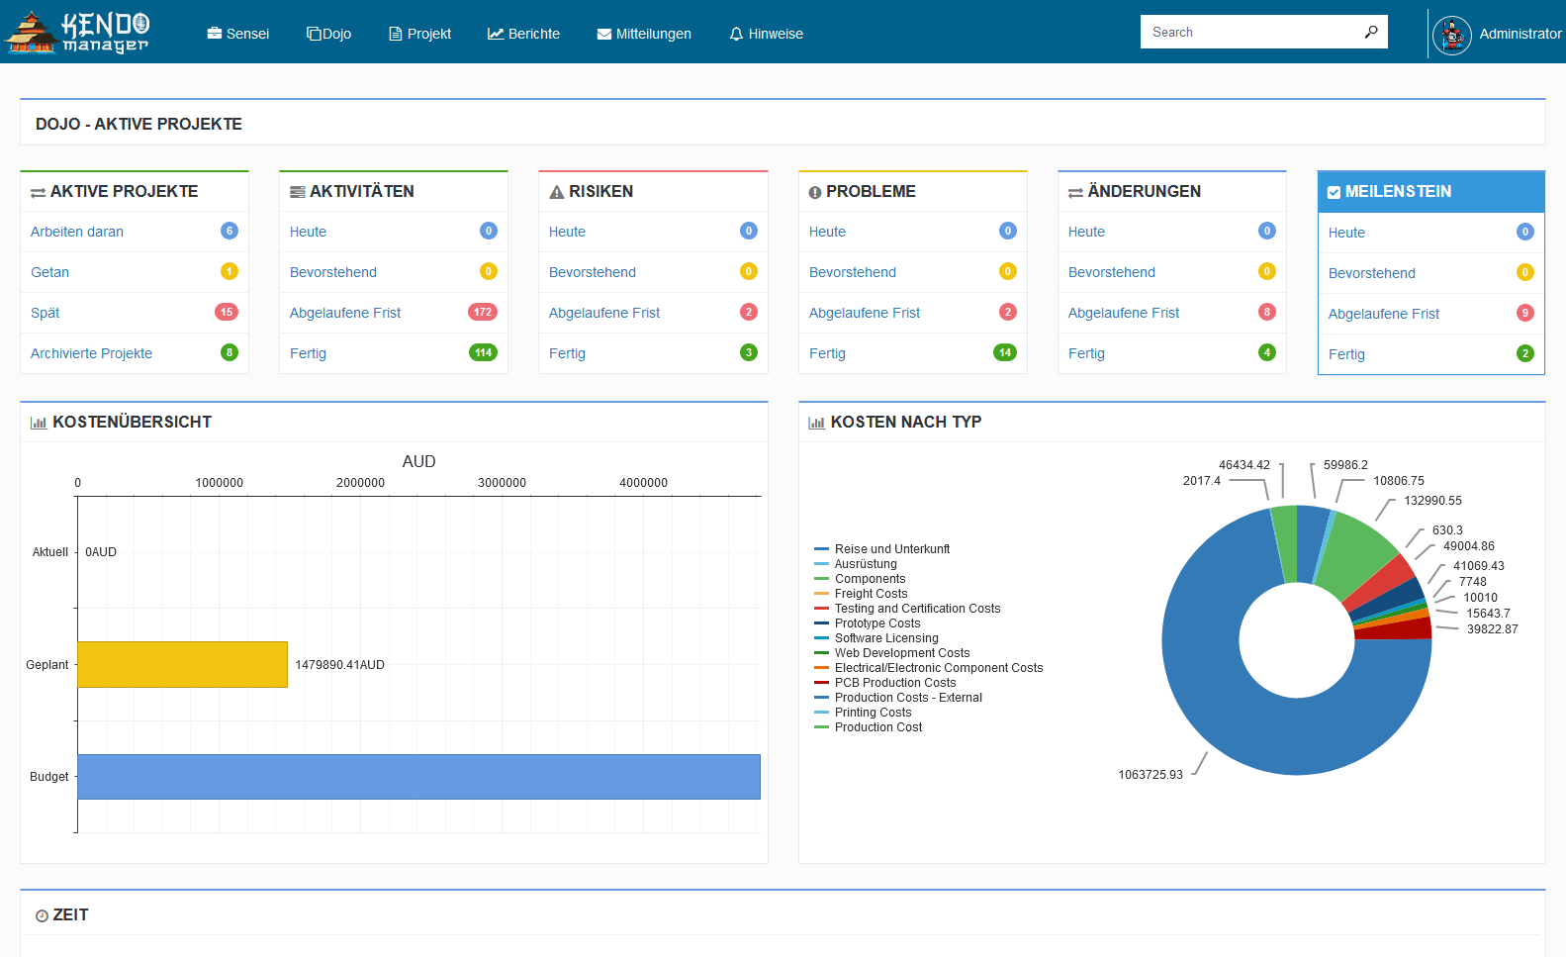1566x957 pixels.
Task: Click the copy icon beside Dojo
Action: click(x=314, y=34)
